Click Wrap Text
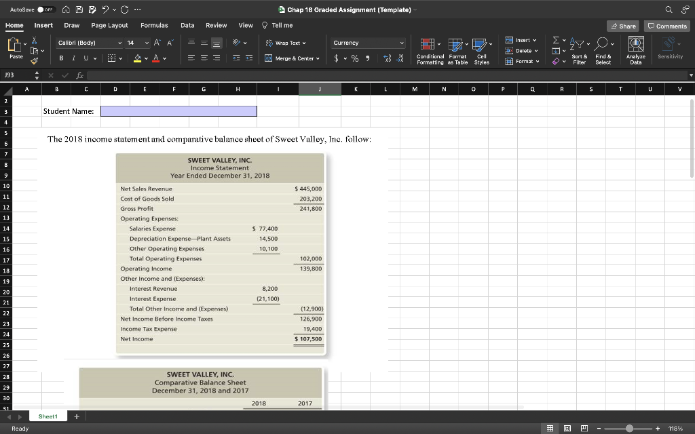Image resolution: width=695 pixels, height=434 pixels. (286, 43)
